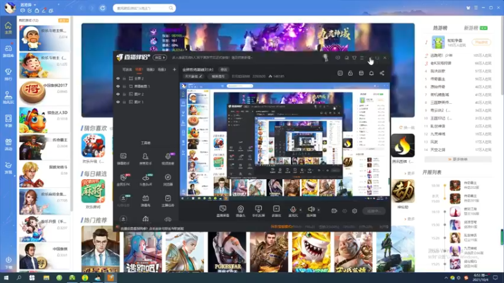The width and height of the screenshot is (504, 283).
Task: Click the orange start button for the top-ranked game
Action: tap(481, 42)
